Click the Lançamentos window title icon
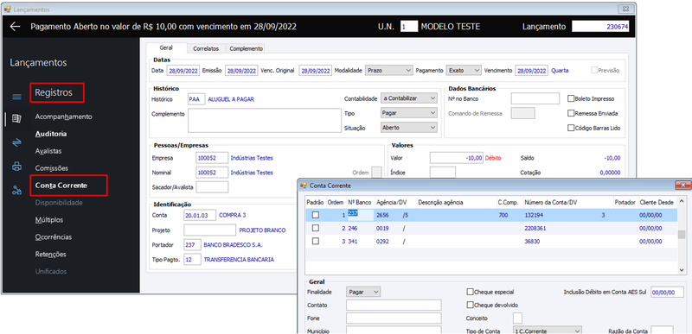 (8, 9)
